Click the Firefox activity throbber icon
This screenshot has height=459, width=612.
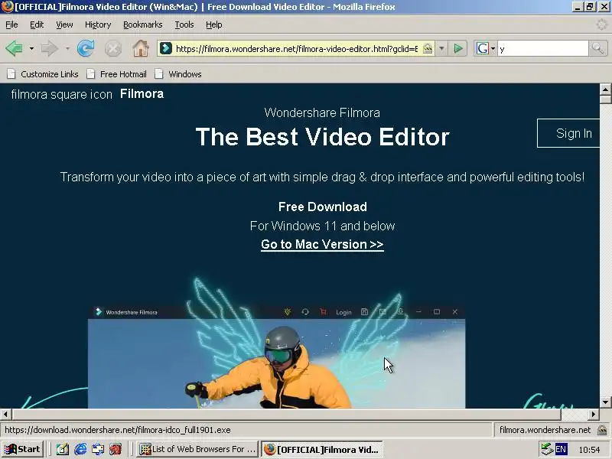pyautogui.click(x=602, y=24)
